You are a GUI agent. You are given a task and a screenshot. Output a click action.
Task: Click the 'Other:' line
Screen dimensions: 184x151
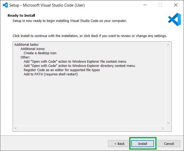[25, 57]
